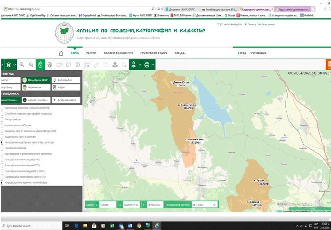The image size is (331, 230).
Task: Open Outlook from the taskbar
Action: tap(121, 226)
